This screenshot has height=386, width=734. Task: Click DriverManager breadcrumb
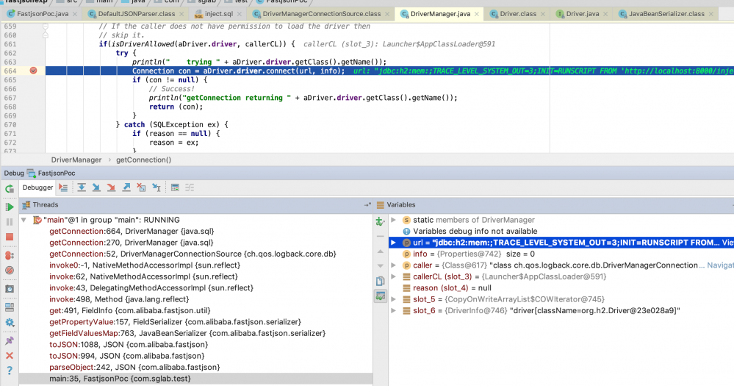pos(76,160)
